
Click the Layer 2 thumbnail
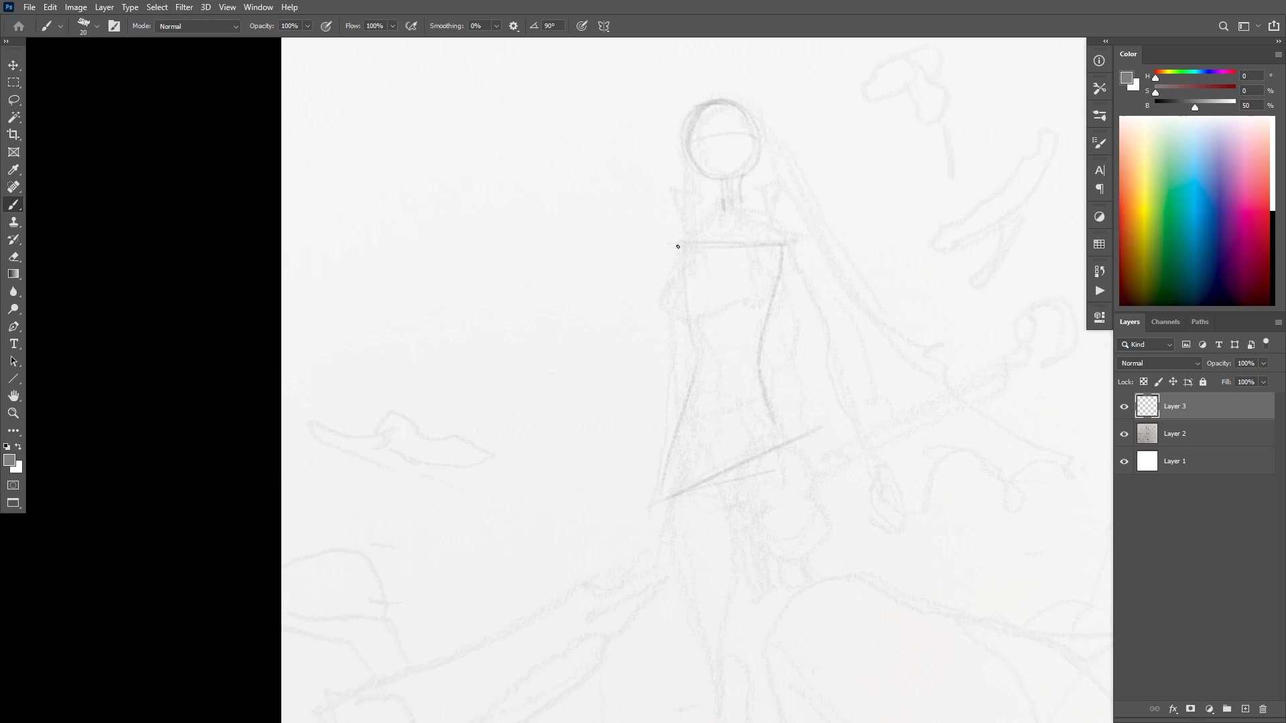[x=1147, y=434]
